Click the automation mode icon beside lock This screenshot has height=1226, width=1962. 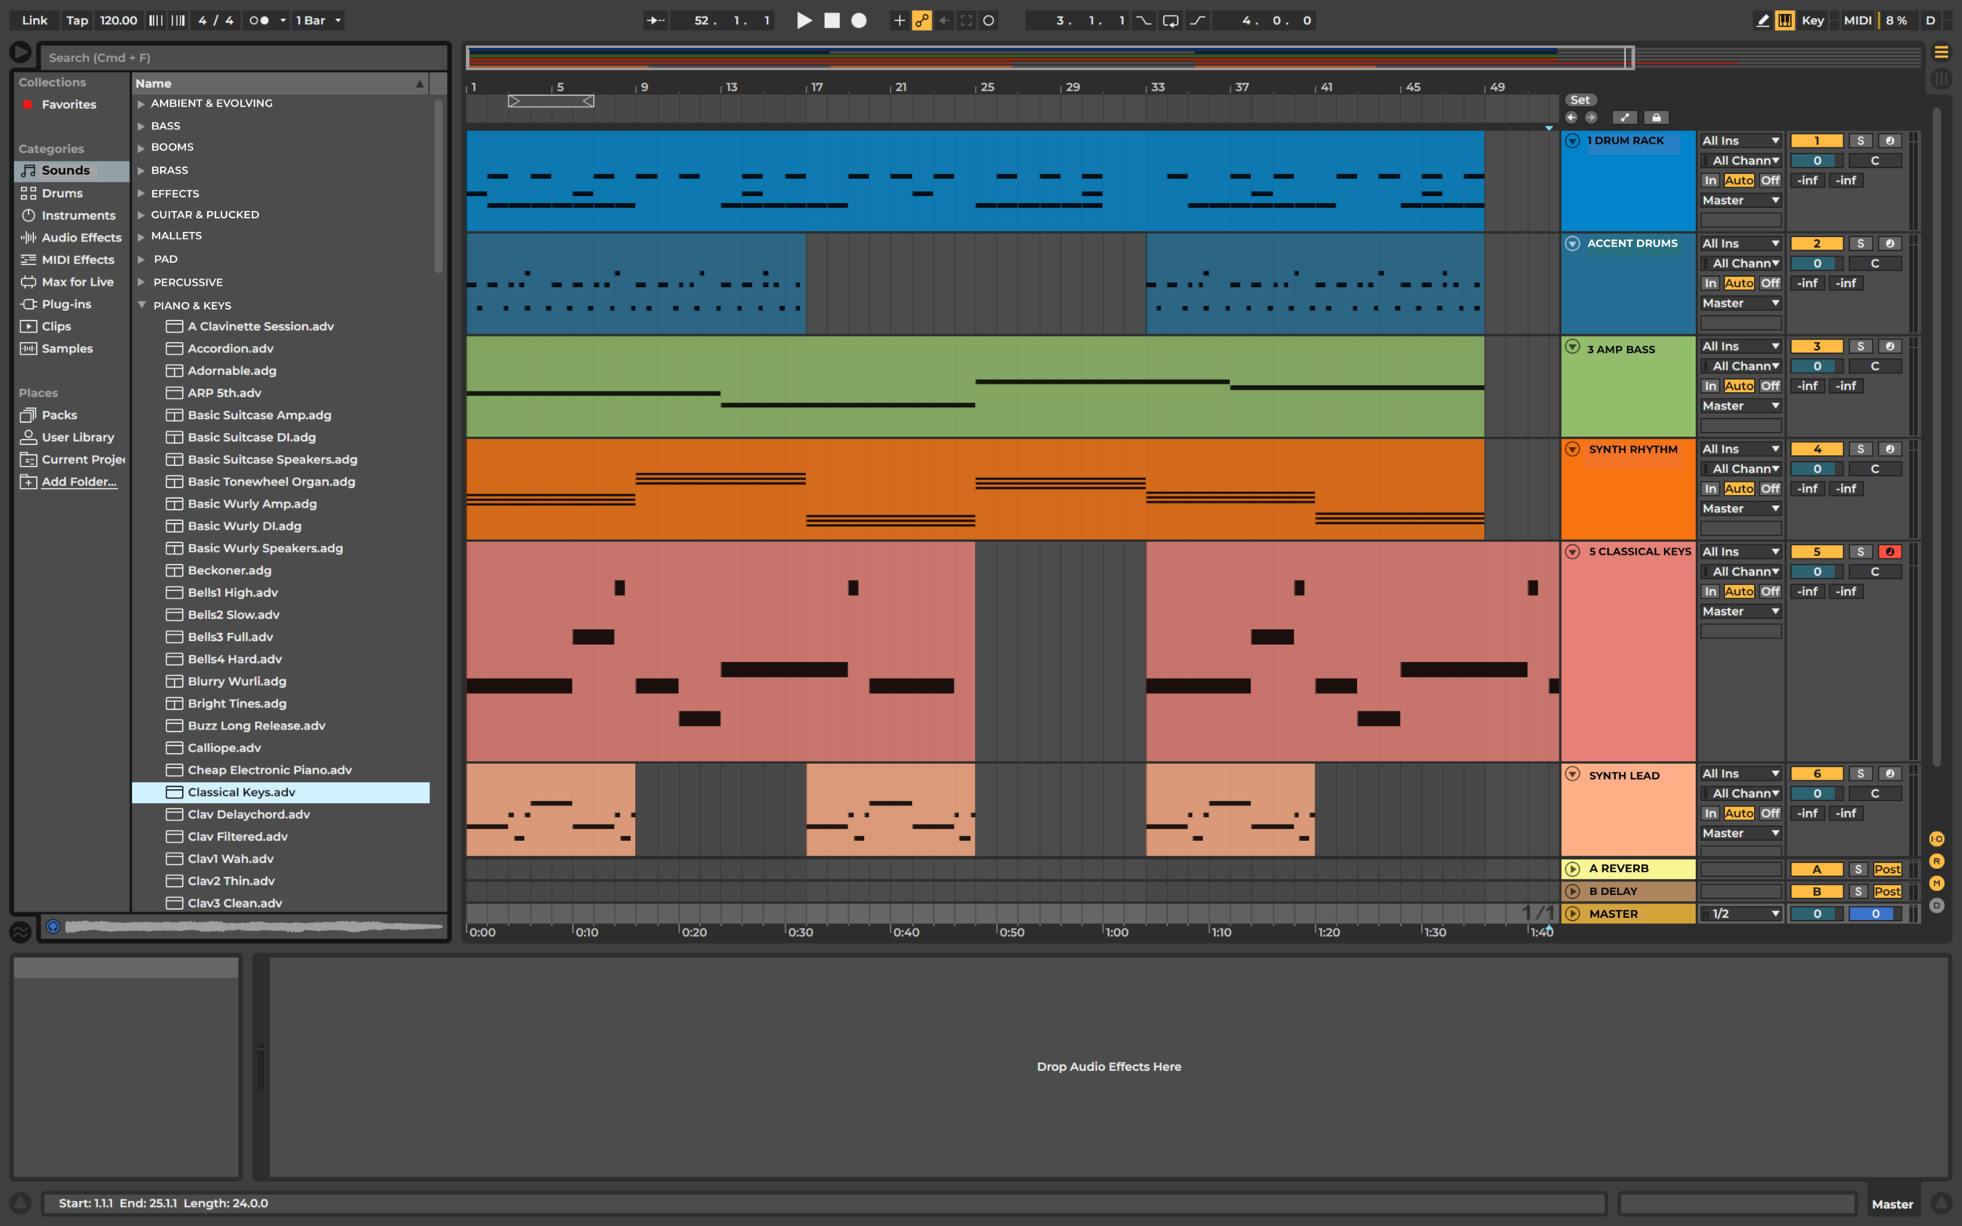1625,118
